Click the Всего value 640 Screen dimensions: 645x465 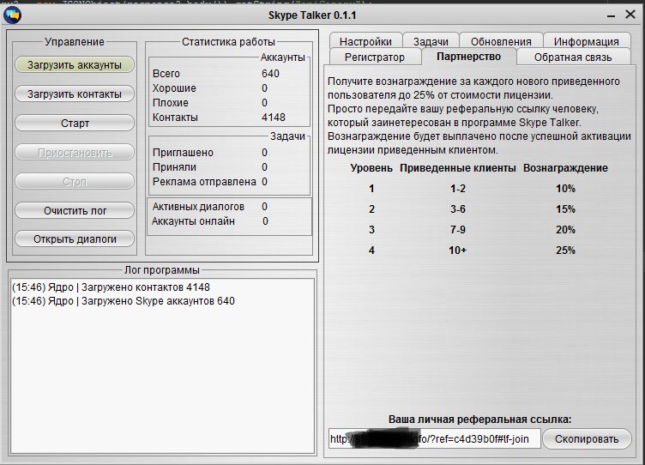click(270, 74)
